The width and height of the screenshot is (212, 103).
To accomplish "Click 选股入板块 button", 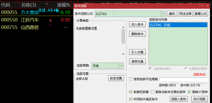I will (179, 99).
